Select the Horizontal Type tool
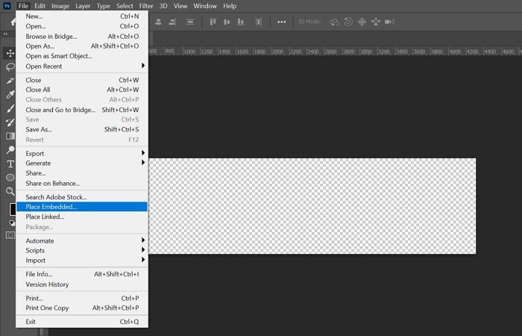 click(10, 164)
